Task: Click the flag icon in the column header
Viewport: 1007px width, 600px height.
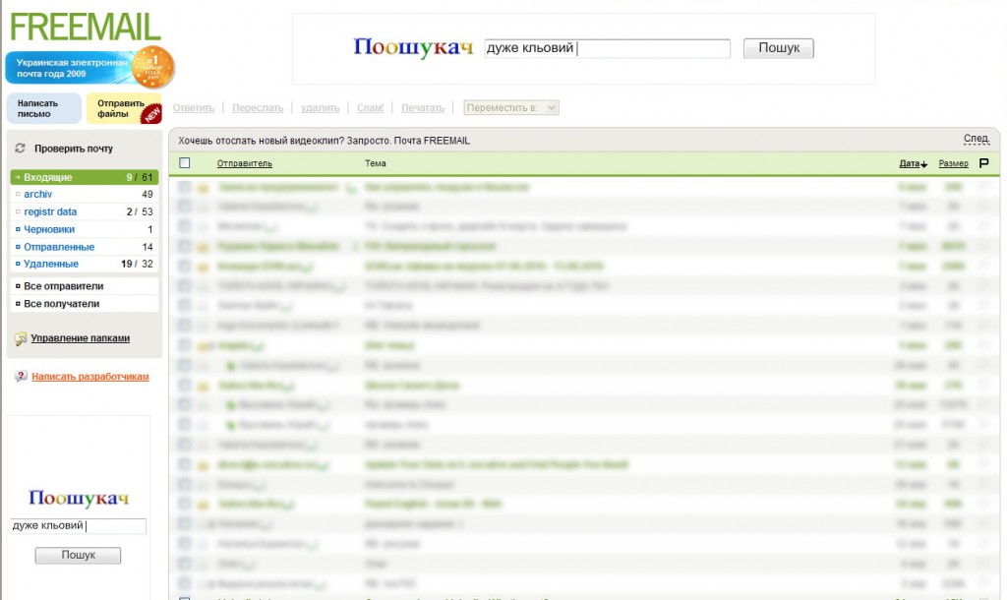Action: (983, 163)
